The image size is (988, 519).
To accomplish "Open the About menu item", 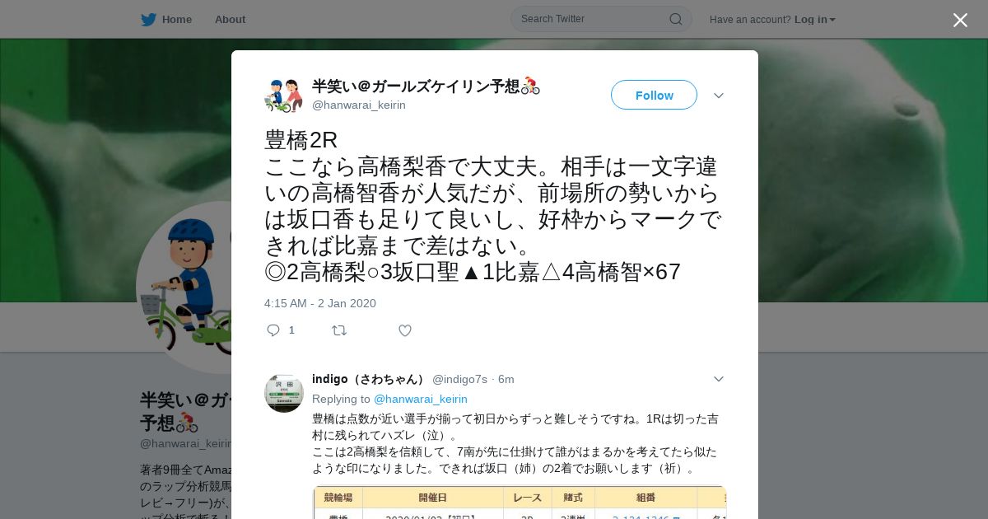I will pyautogui.click(x=230, y=20).
